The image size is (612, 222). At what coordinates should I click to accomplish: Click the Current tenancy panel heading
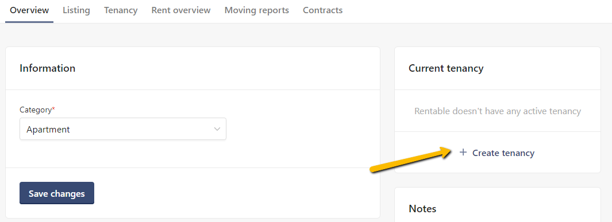pos(446,68)
